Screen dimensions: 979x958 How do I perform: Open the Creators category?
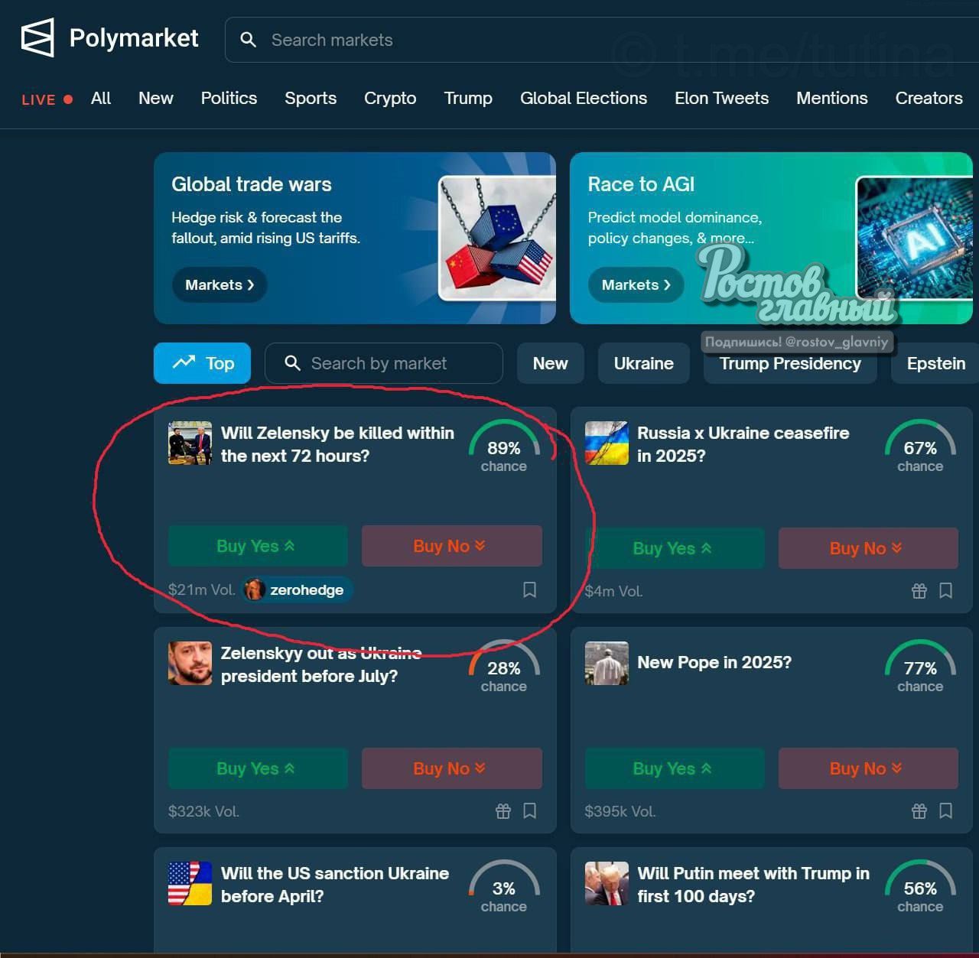coord(929,99)
